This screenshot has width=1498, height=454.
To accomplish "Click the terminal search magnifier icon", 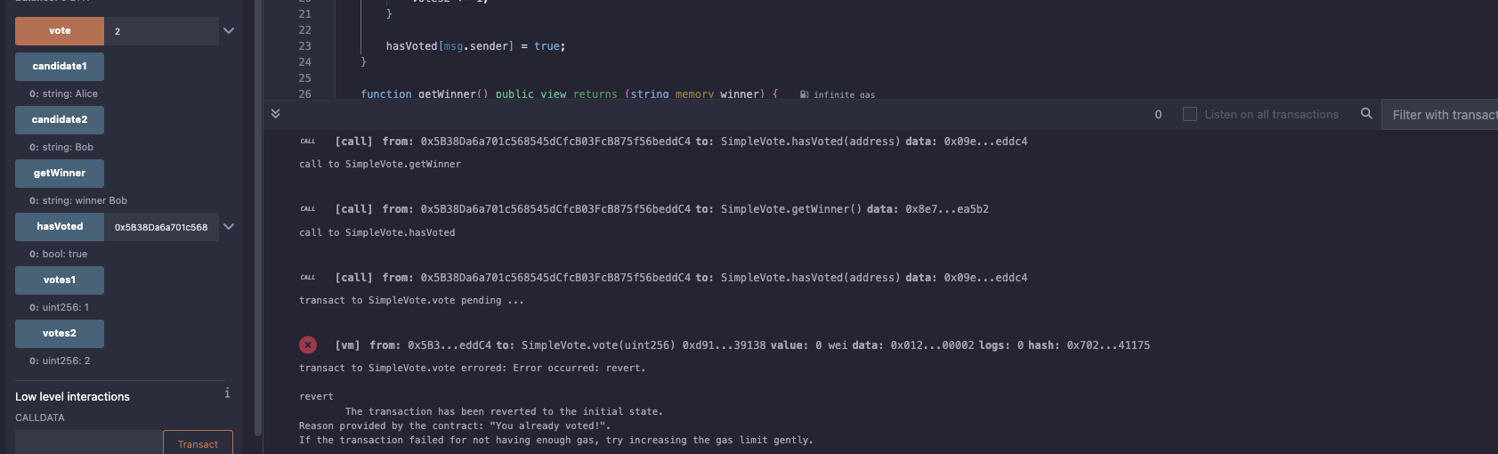I will (x=1366, y=113).
